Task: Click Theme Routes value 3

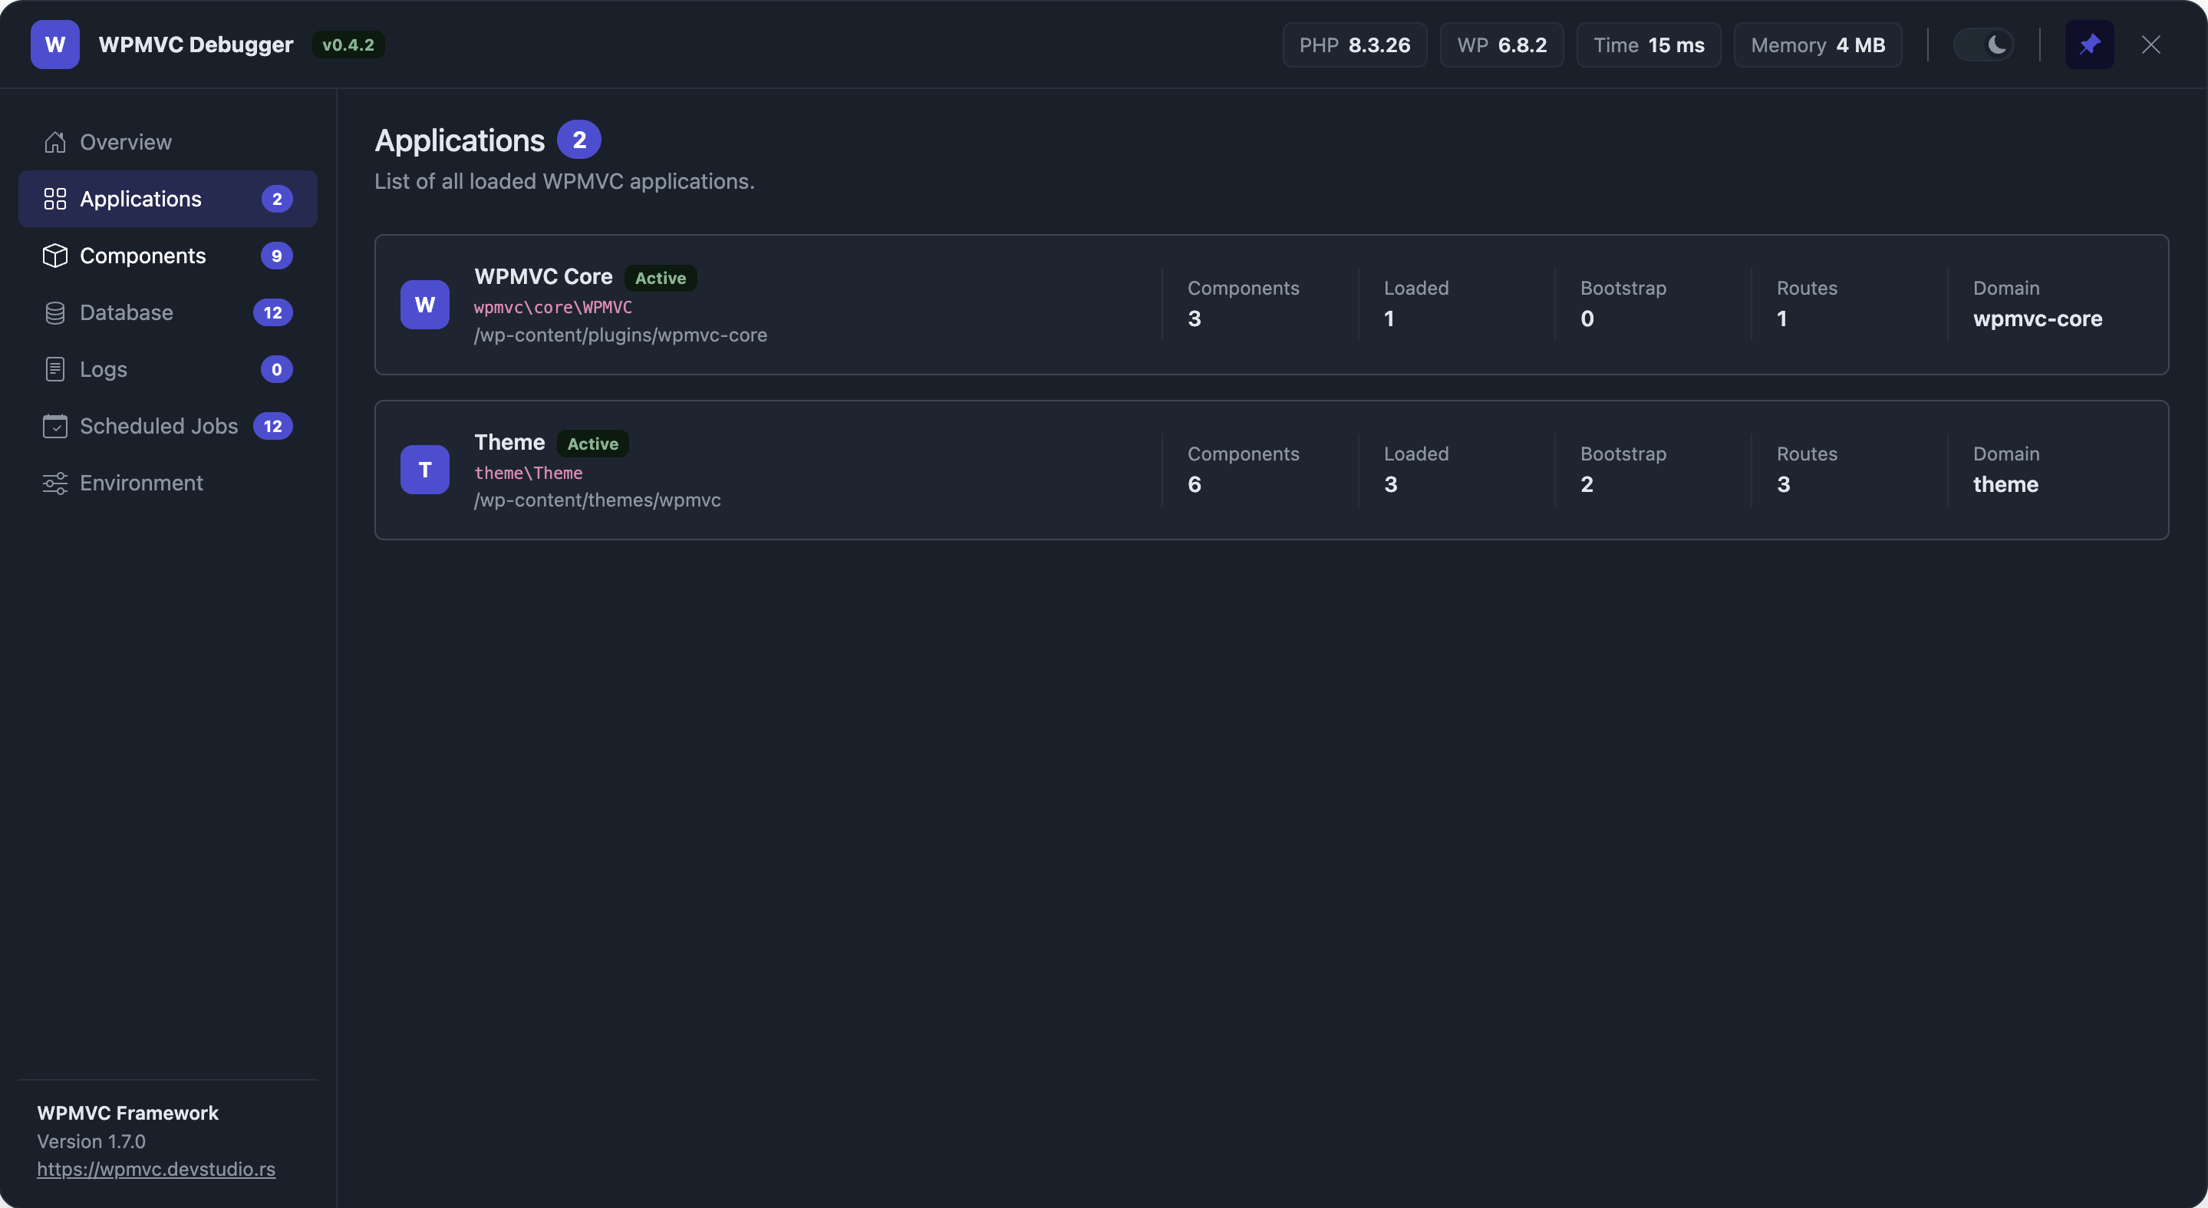Action: point(1783,484)
